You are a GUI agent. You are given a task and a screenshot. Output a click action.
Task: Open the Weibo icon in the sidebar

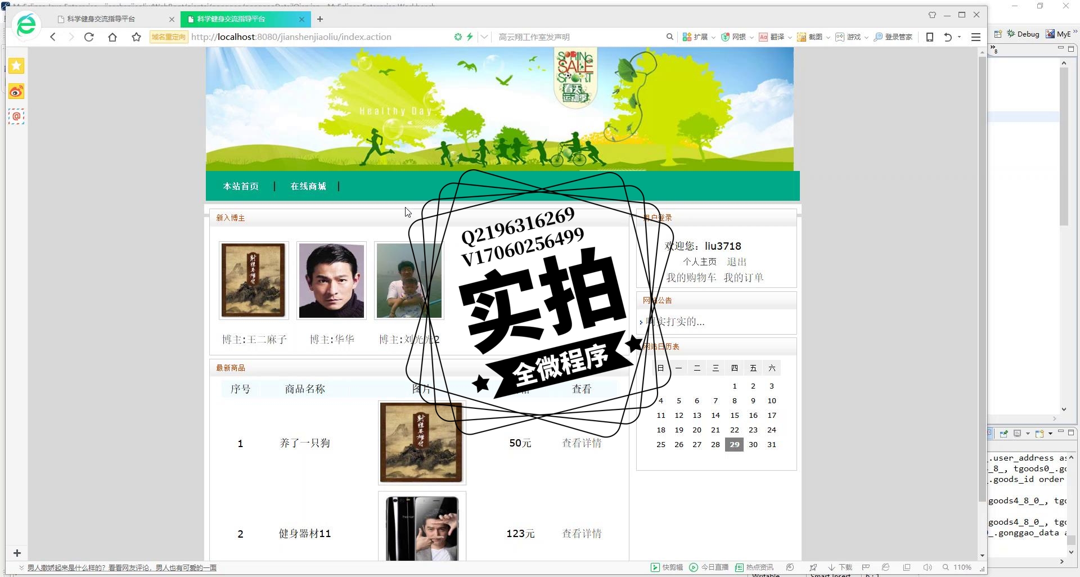point(16,91)
